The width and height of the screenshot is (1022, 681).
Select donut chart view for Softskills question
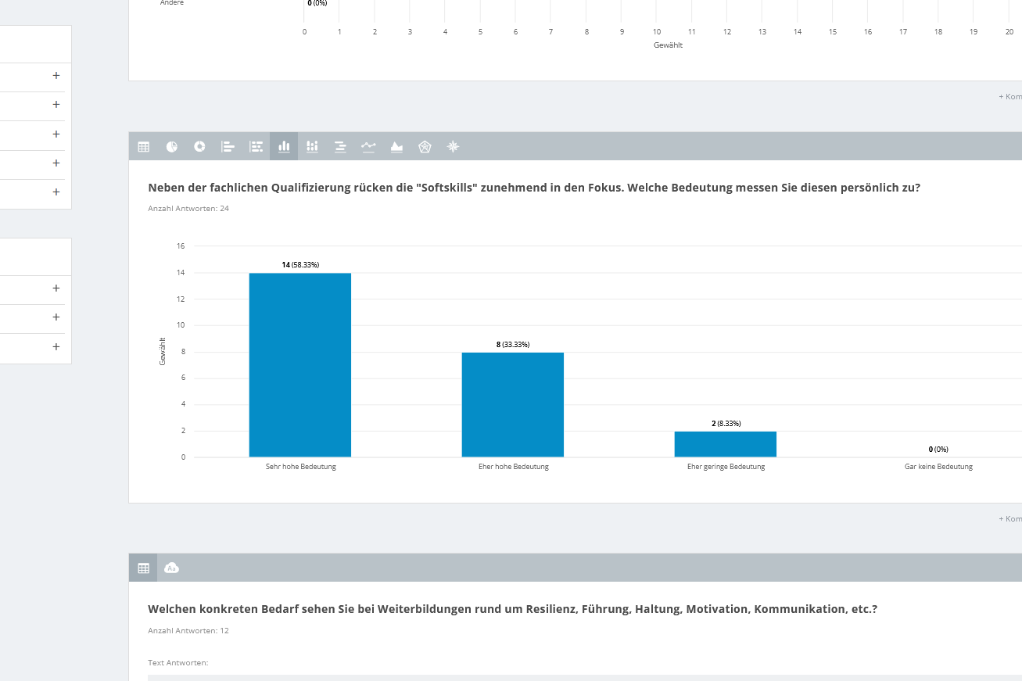(x=199, y=146)
